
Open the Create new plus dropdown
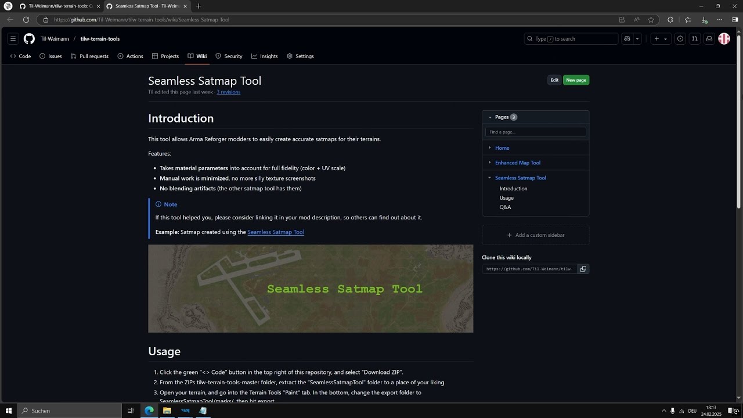(661, 39)
